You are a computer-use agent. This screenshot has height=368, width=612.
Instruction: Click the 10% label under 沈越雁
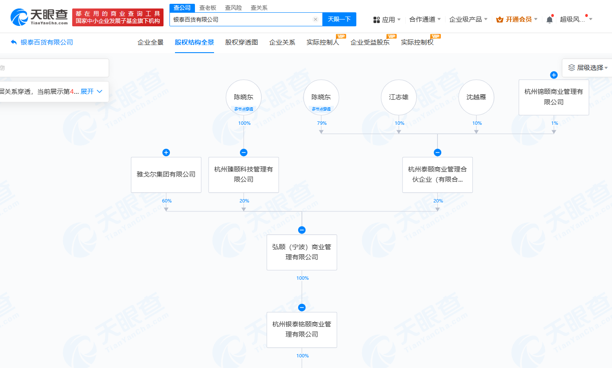tap(477, 123)
